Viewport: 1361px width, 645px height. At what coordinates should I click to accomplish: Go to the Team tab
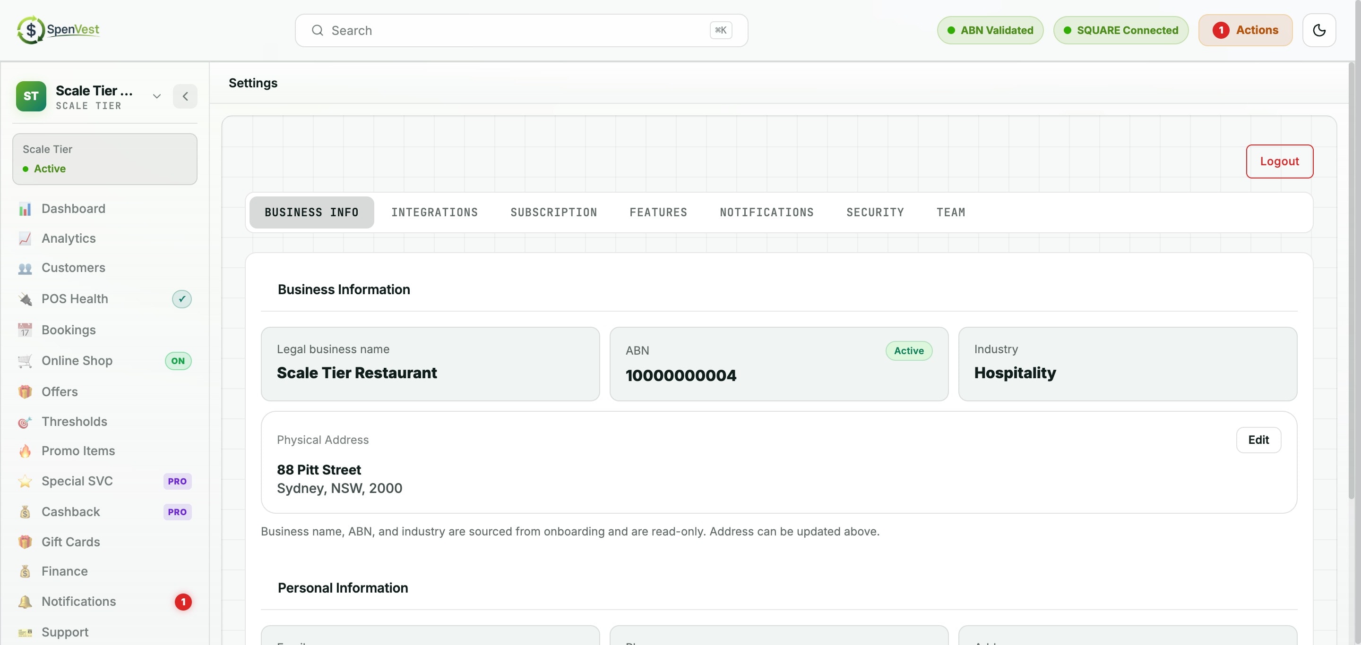tap(950, 212)
